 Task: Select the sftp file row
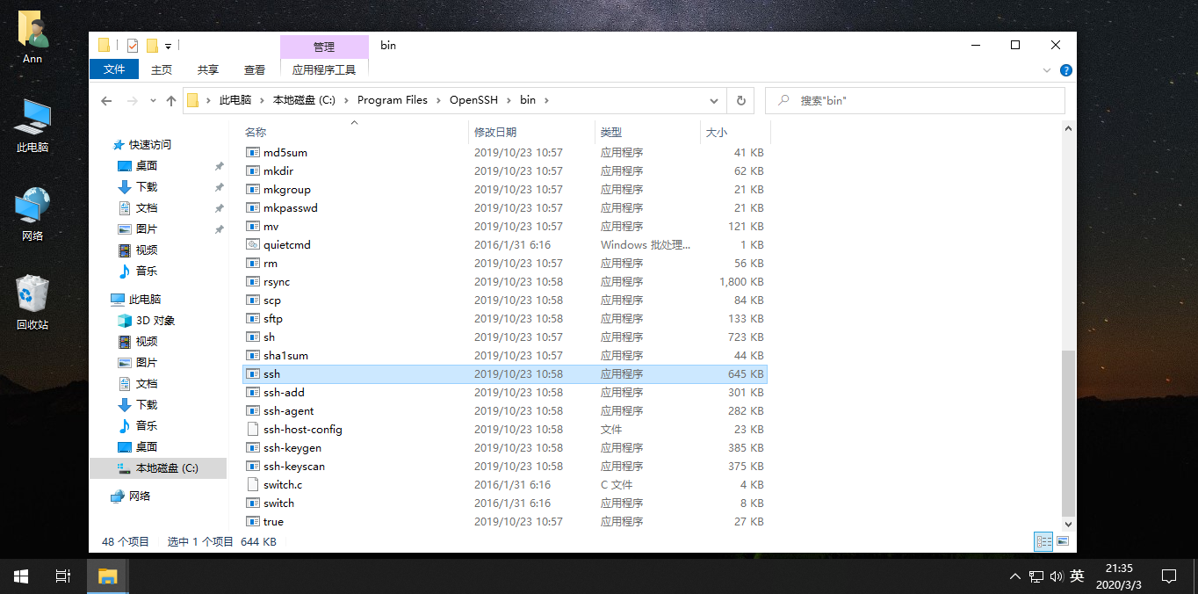pyautogui.click(x=504, y=319)
